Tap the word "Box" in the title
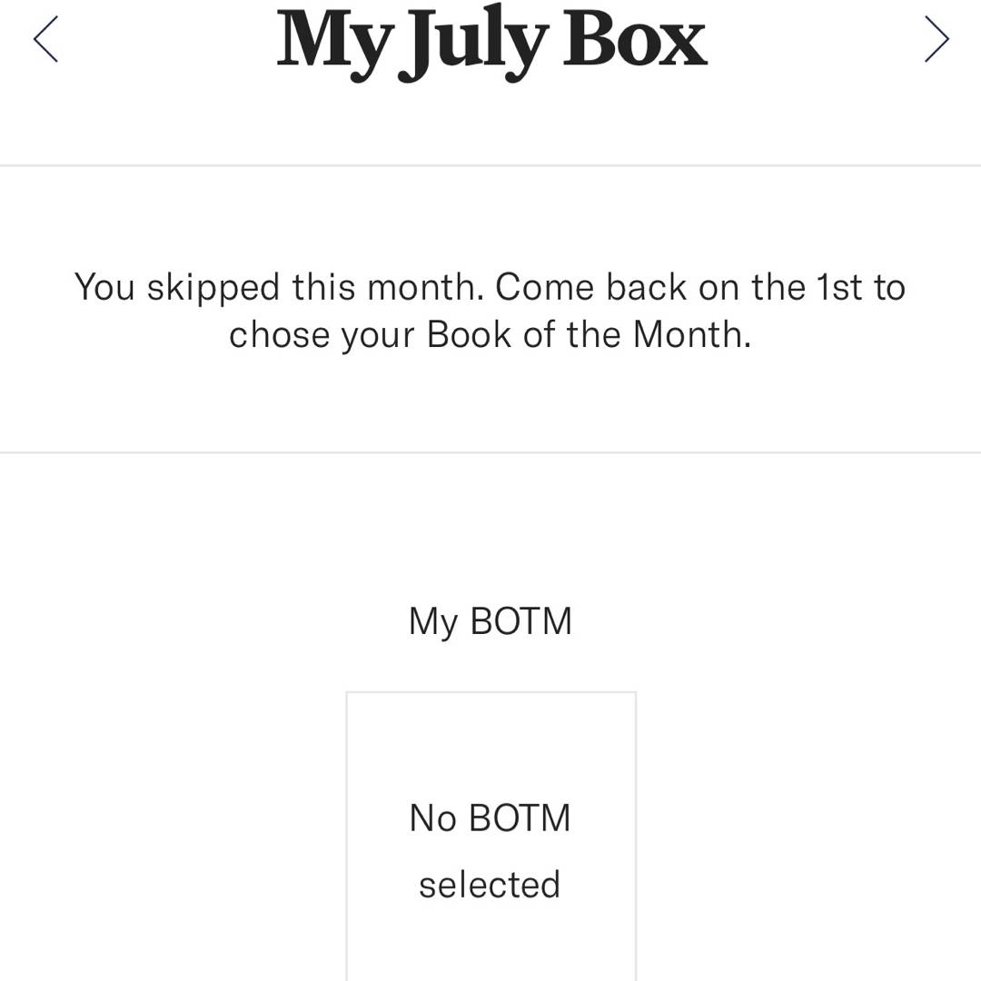The image size is (981, 981). coord(634,40)
